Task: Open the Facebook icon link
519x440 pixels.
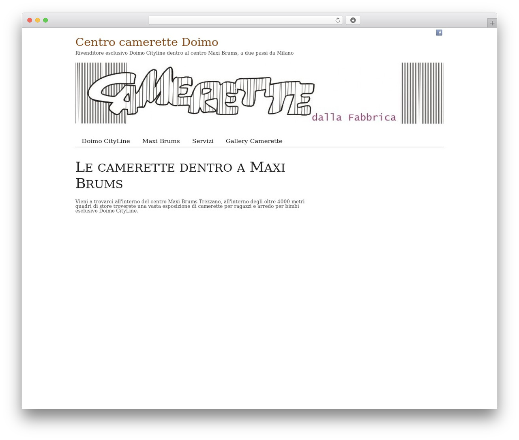Action: (439, 32)
